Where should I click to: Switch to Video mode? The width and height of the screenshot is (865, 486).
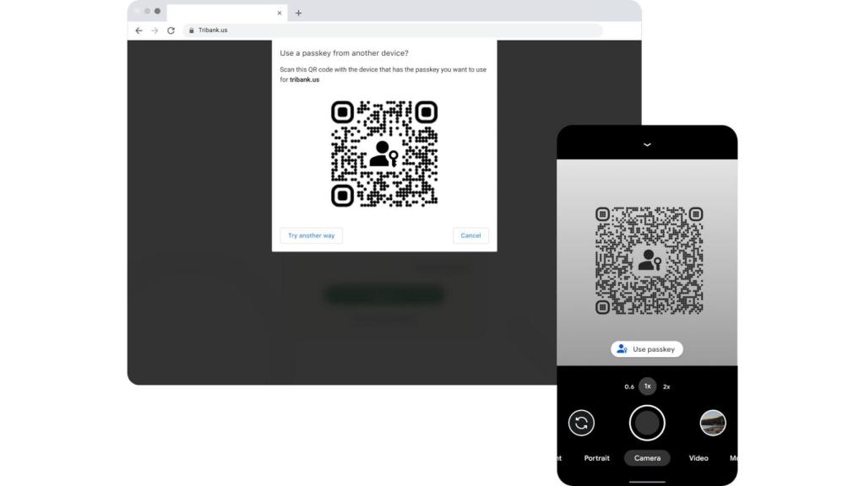coord(698,458)
